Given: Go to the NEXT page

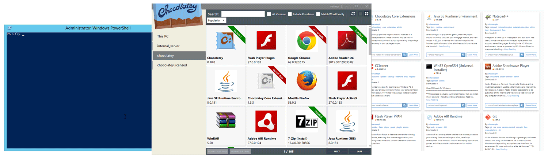Looking at the screenshot, I should (x=337, y=151).
